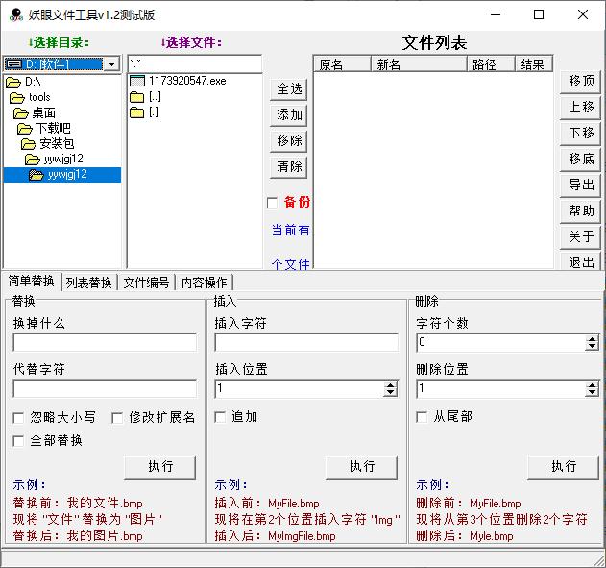The height and width of the screenshot is (568, 606).
Task: Open the 内容操作 tab
Action: pyautogui.click(x=204, y=283)
